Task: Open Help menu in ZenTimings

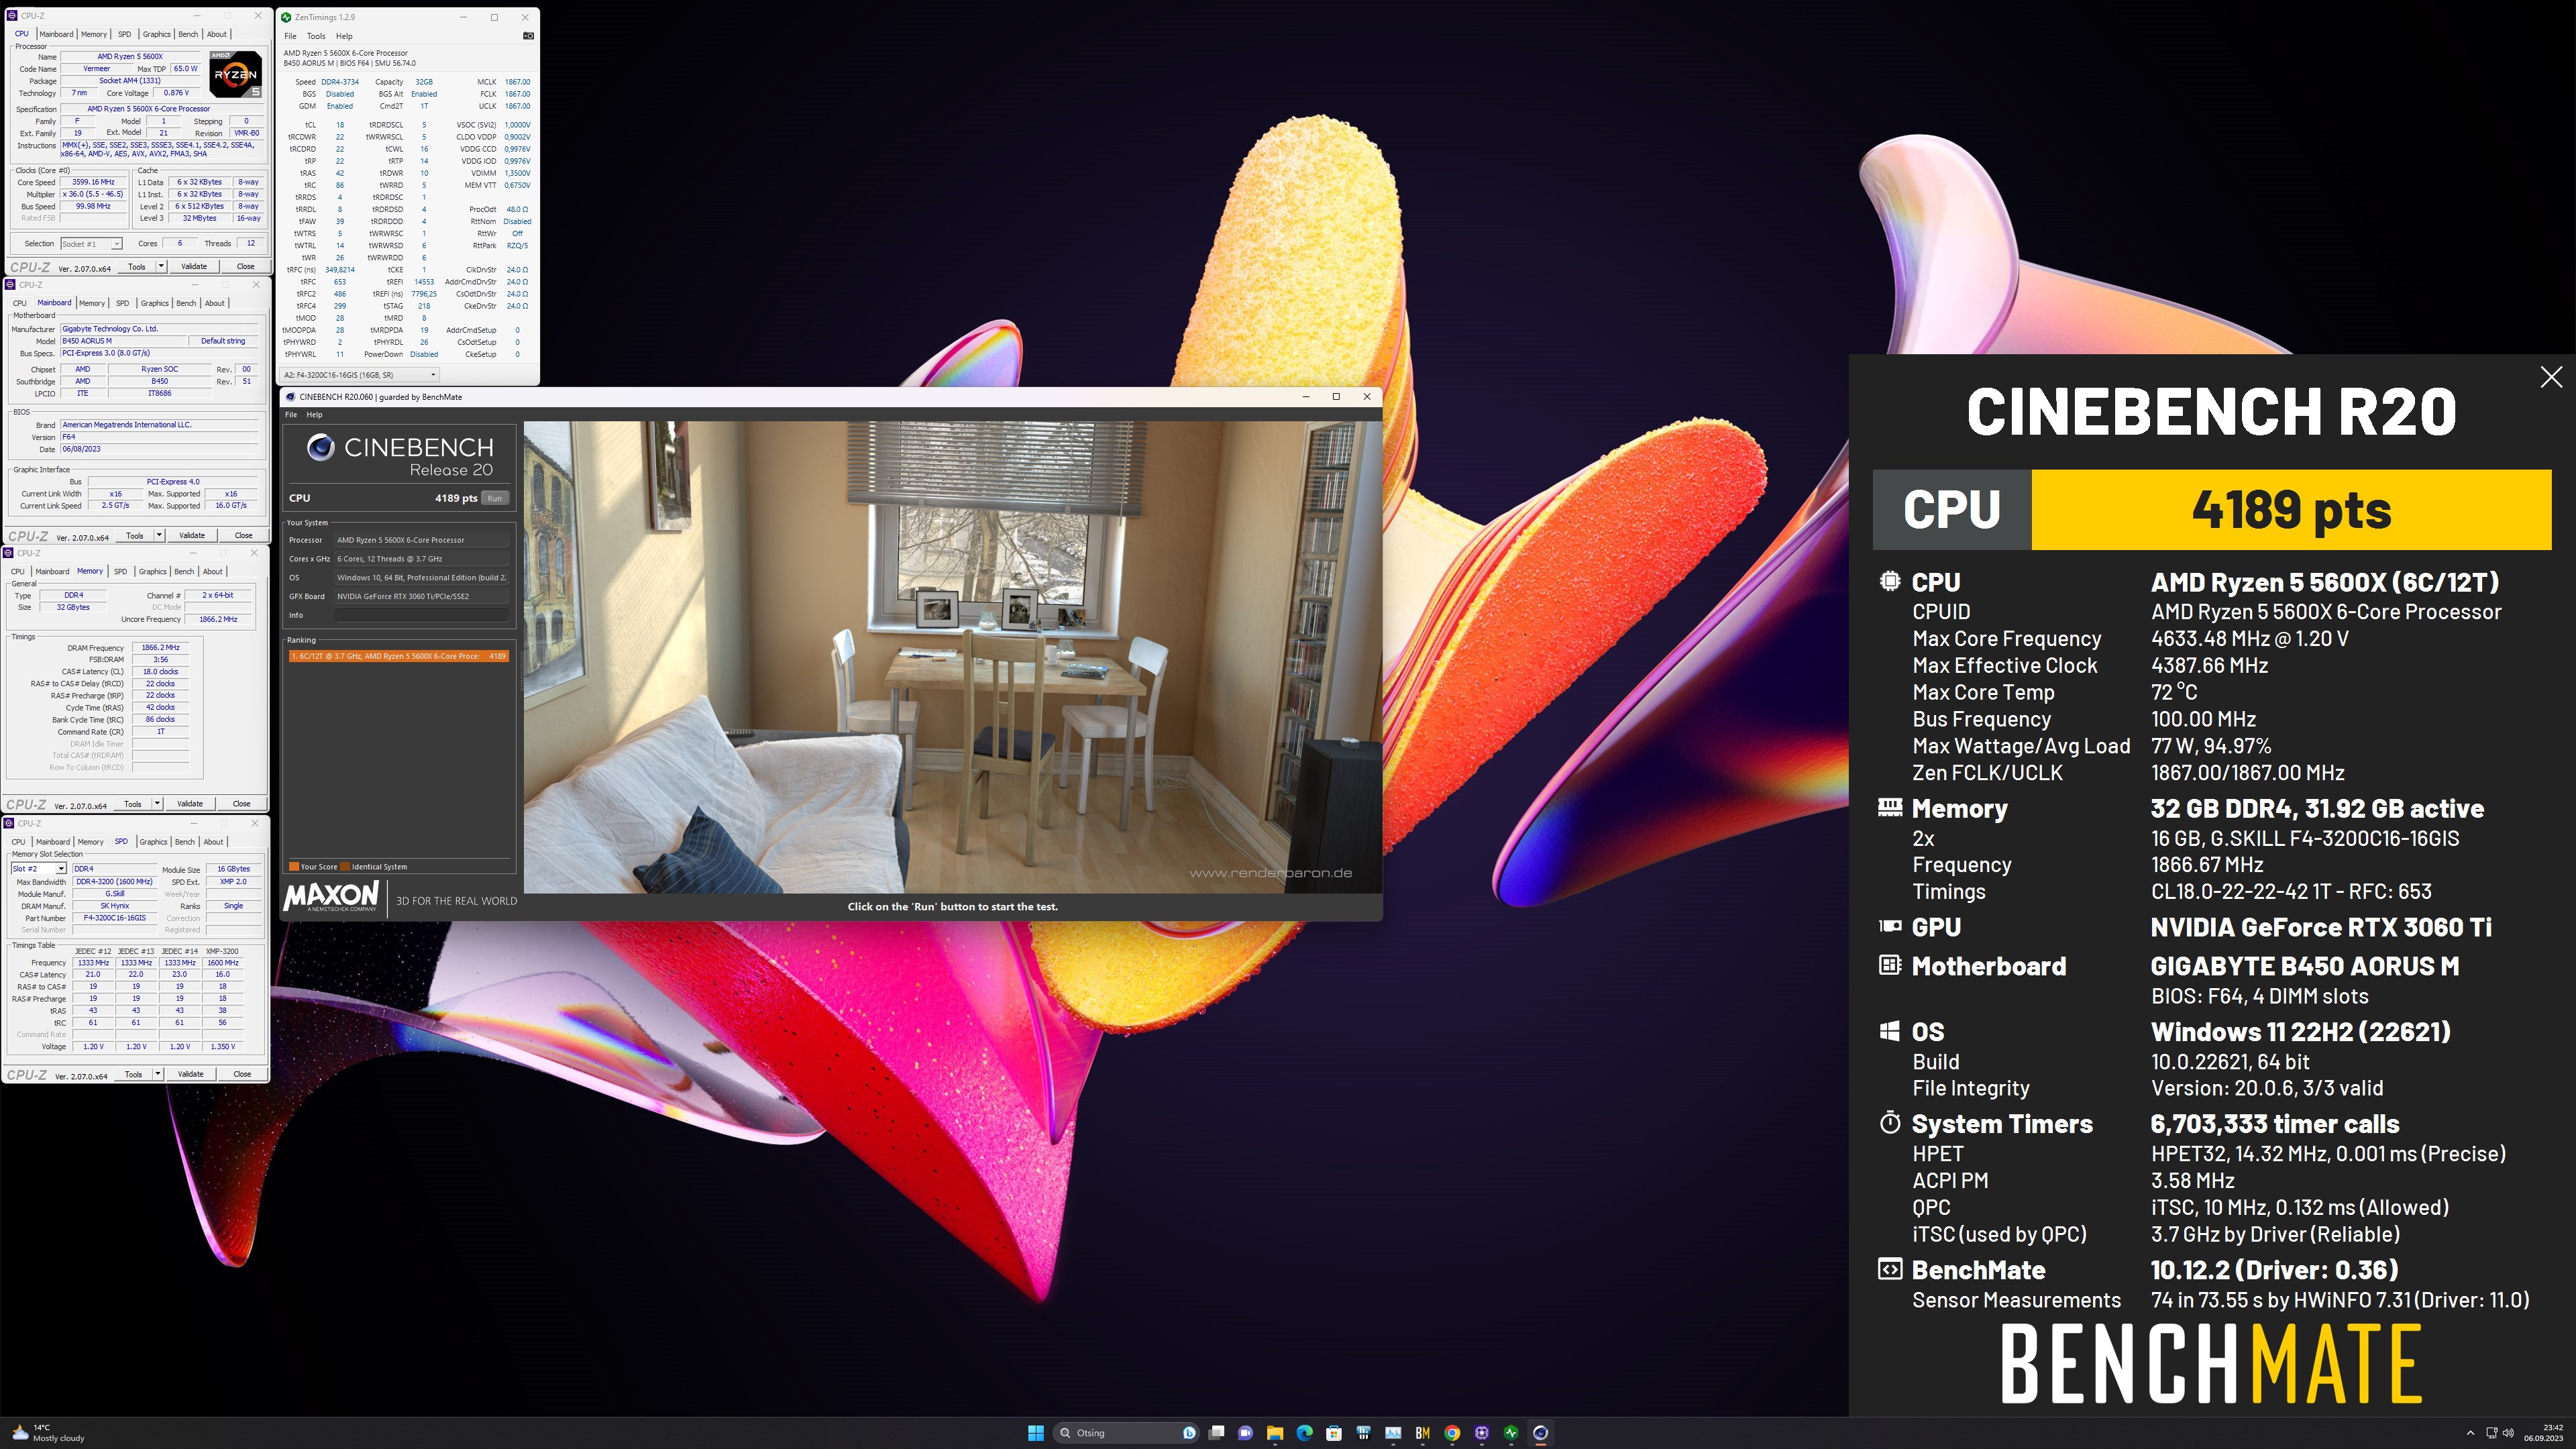Action: (344, 36)
